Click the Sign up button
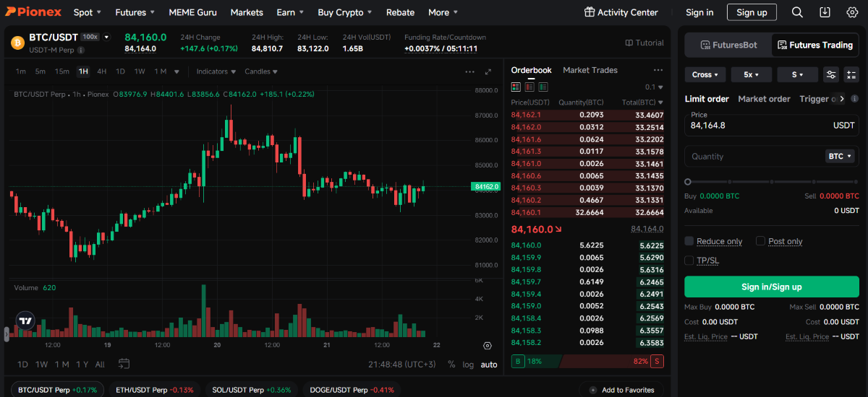This screenshot has height=397, width=868. tap(752, 12)
